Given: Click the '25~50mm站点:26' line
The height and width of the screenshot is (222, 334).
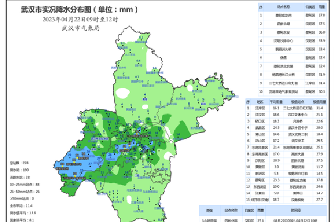Looking at the screenshot, I should coord(25,191).
